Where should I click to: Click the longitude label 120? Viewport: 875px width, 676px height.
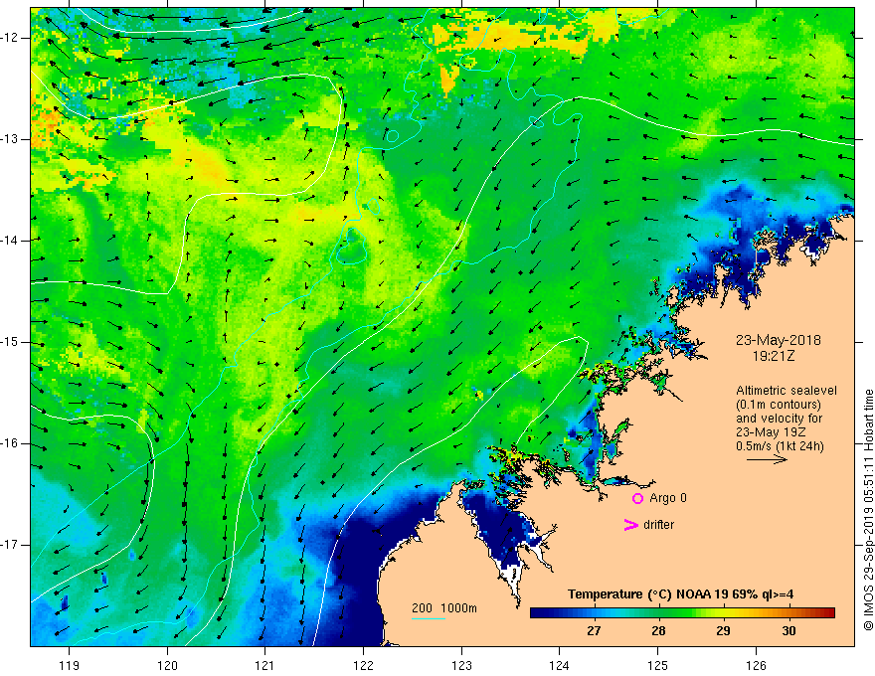pos(167,665)
